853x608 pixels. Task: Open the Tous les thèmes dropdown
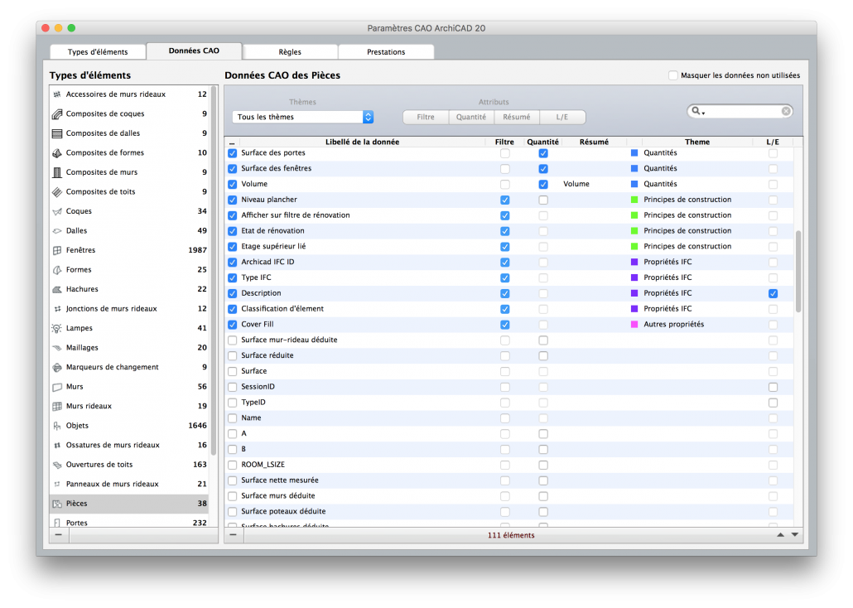[x=302, y=117]
